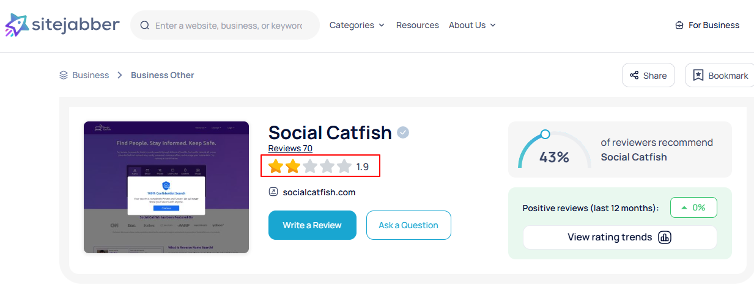Click the search magnifier icon
Image resolution: width=754 pixels, height=288 pixels.
(145, 26)
